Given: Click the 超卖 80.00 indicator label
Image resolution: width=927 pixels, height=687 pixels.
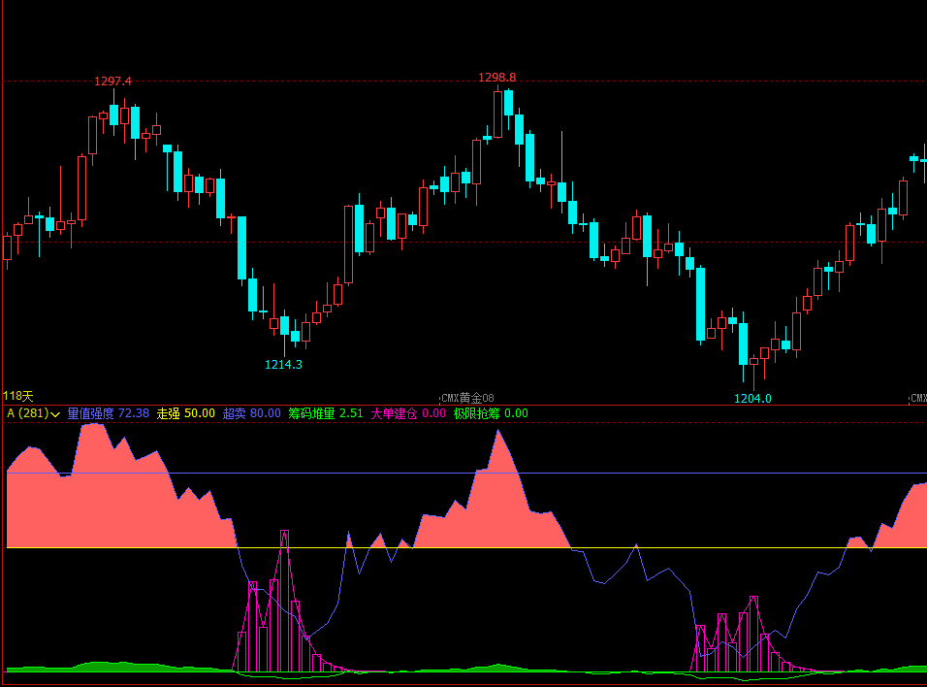Looking at the screenshot, I should coord(251,413).
